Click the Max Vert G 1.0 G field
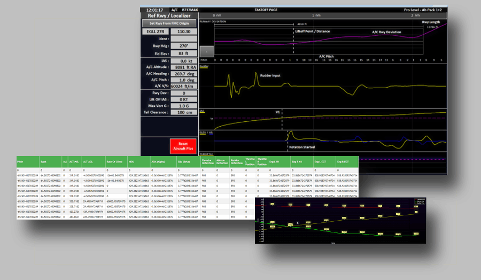481x280 pixels. pos(183,106)
